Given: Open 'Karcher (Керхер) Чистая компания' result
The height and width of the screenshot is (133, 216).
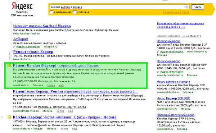Looking at the screenshot, I should point(64,117).
